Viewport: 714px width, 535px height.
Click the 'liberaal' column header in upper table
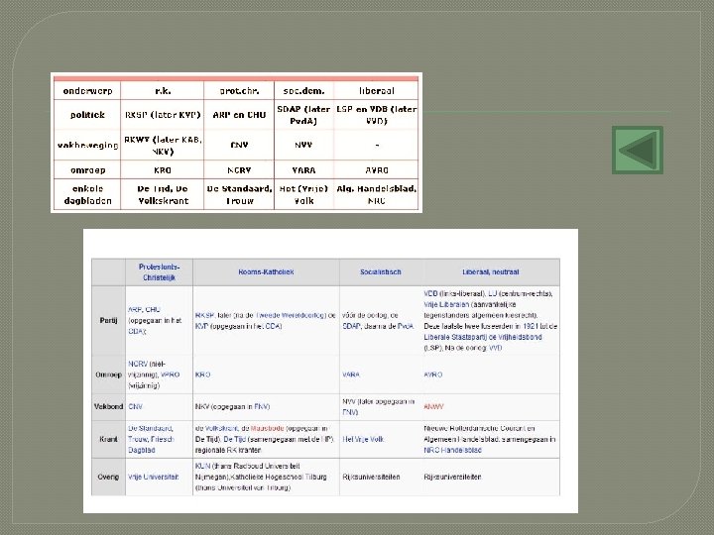coord(376,91)
